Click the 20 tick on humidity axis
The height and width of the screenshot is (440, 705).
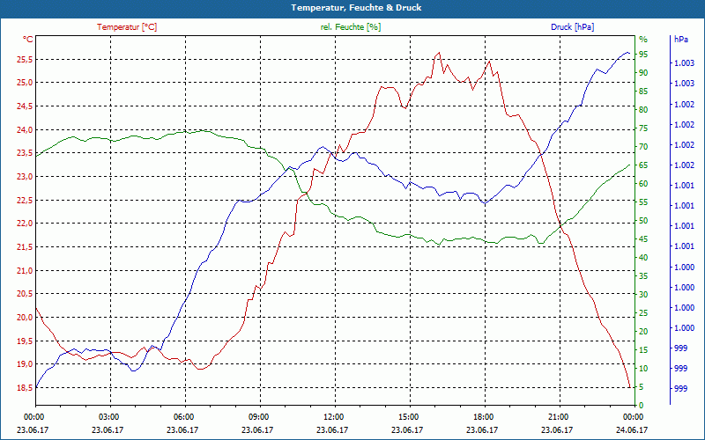643,332
